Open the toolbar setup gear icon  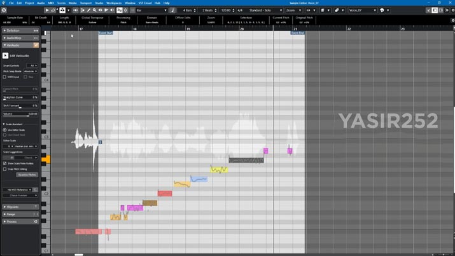pyautogui.click(x=452, y=10)
